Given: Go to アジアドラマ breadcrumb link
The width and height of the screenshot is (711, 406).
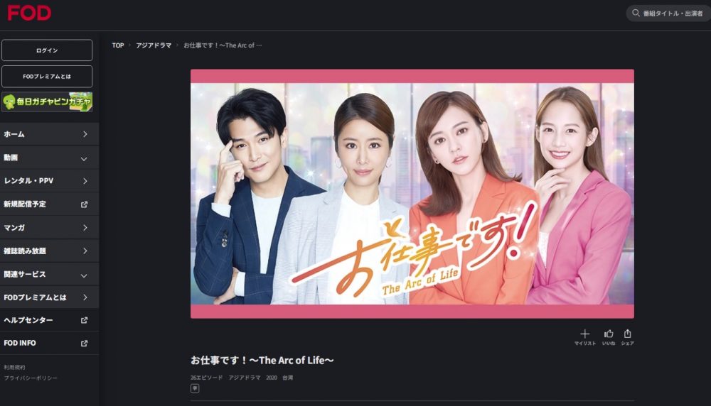Looking at the screenshot, I should click(154, 45).
